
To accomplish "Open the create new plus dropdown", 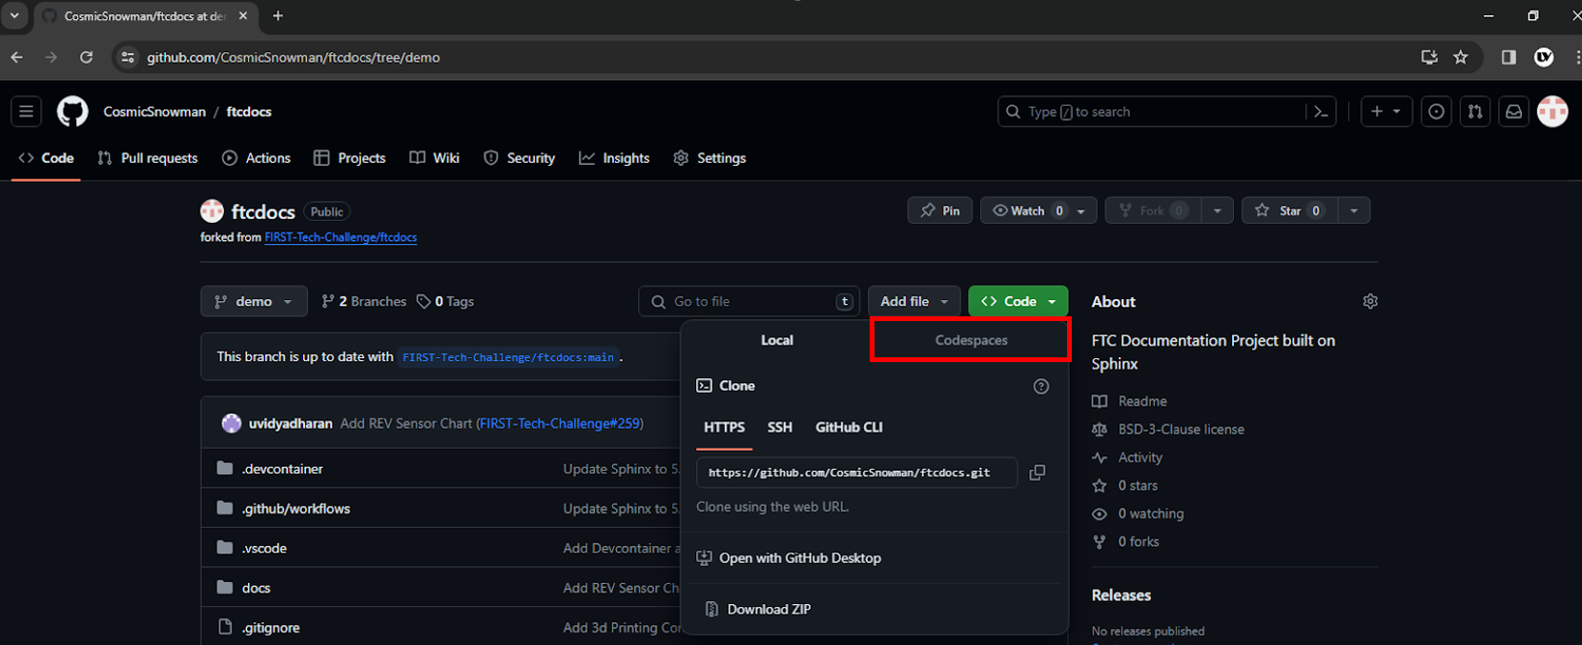I will tap(1386, 111).
